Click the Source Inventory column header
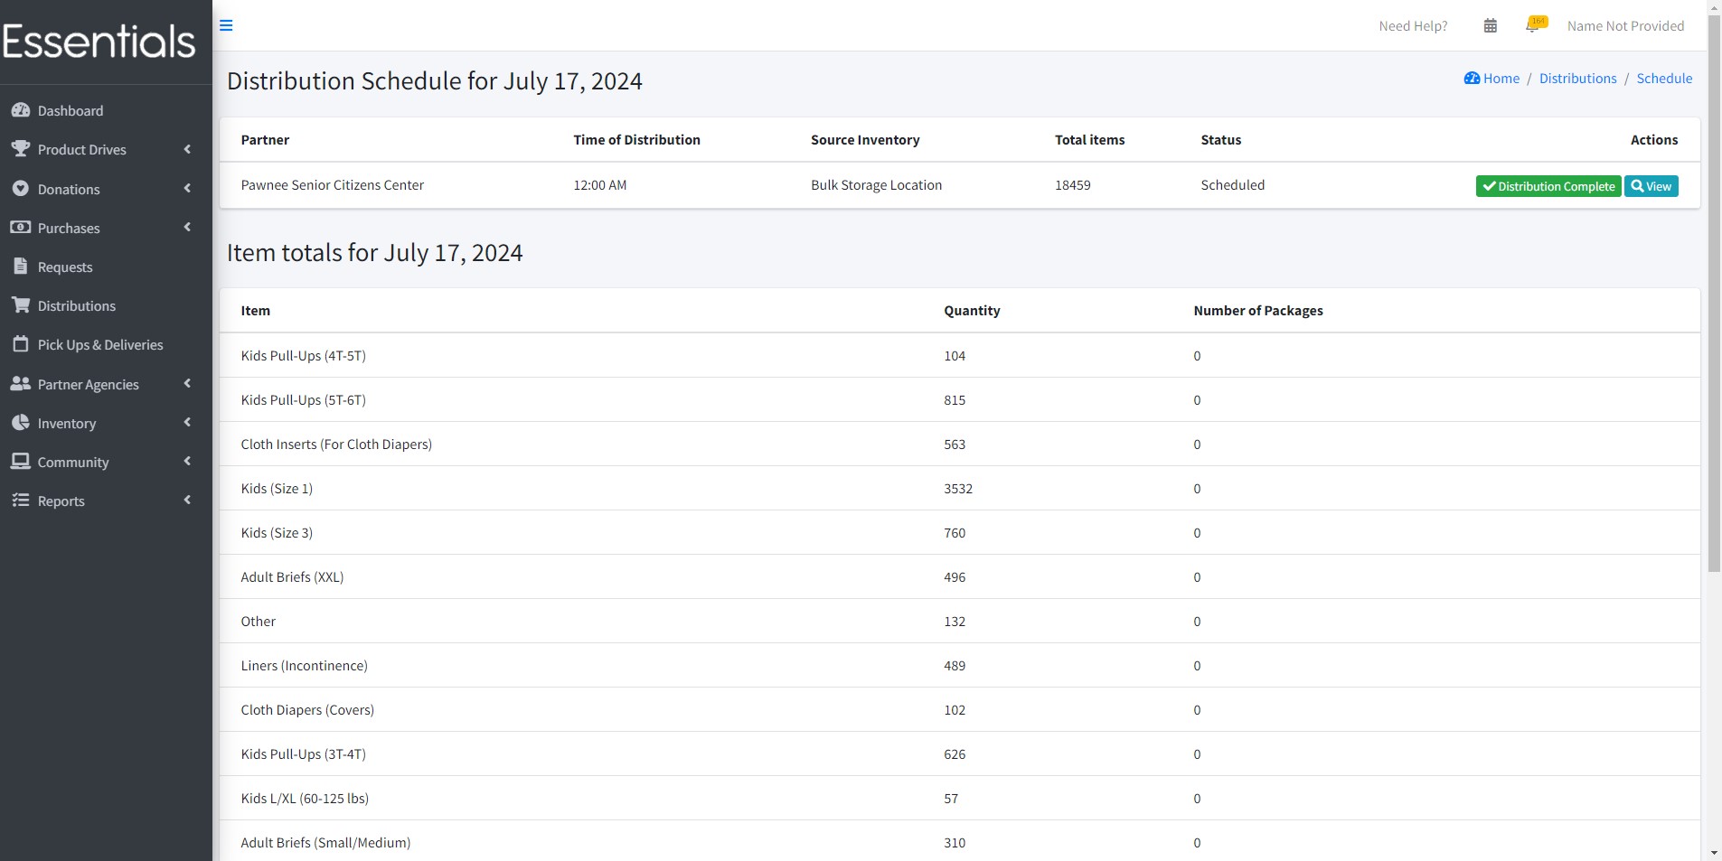 (865, 140)
